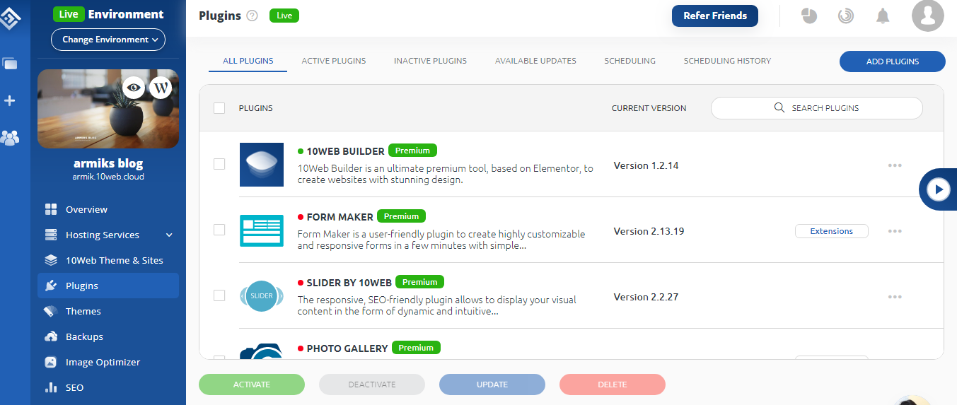Click the SEO bar chart icon
The width and height of the screenshot is (957, 405).
tap(51, 387)
